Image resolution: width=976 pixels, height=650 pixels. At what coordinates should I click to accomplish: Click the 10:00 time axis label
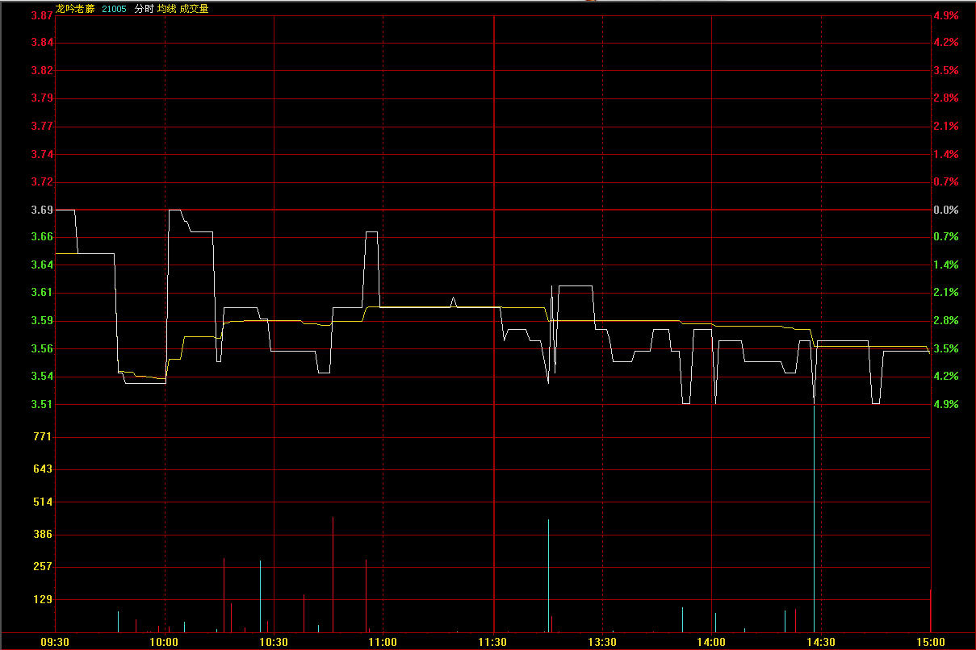point(165,642)
